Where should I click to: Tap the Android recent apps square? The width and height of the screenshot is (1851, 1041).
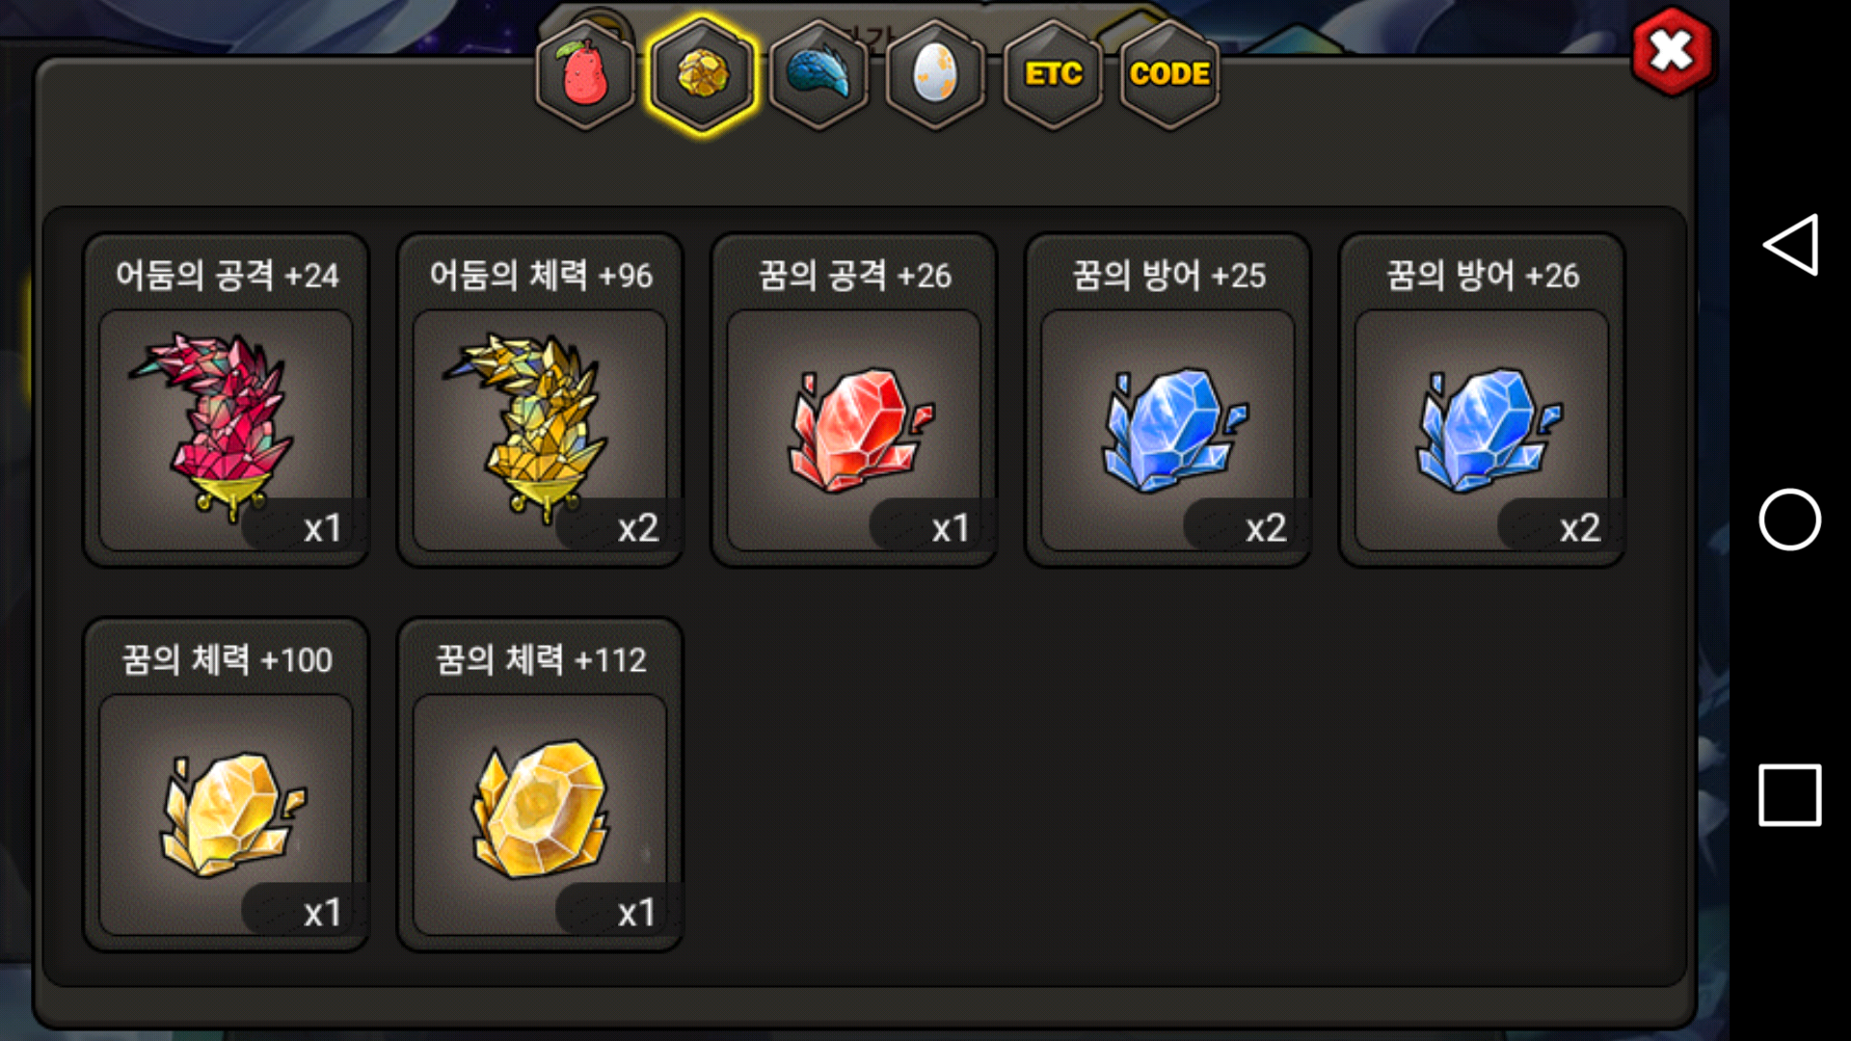pyautogui.click(x=1790, y=795)
